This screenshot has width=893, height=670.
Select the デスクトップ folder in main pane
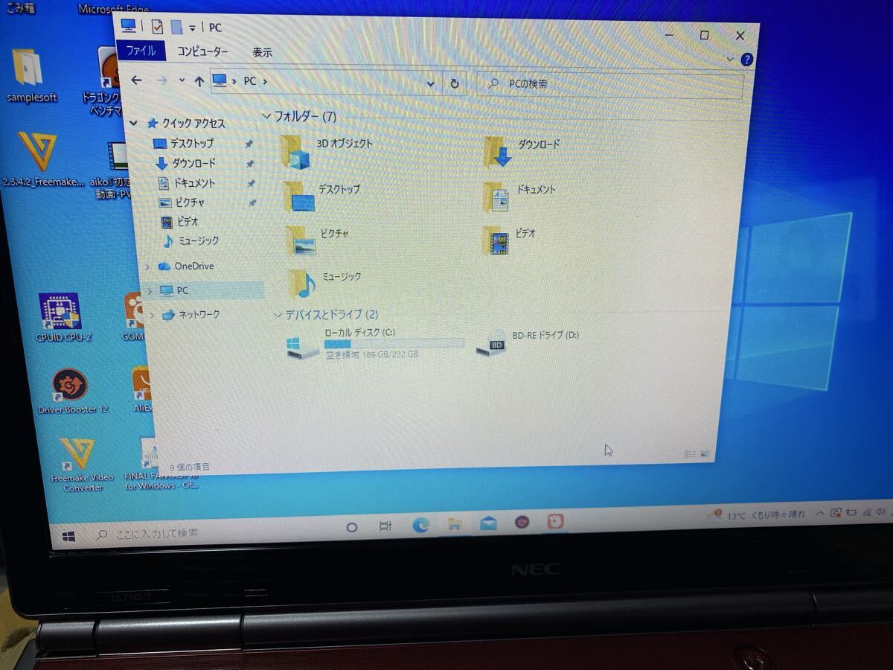pos(321,197)
